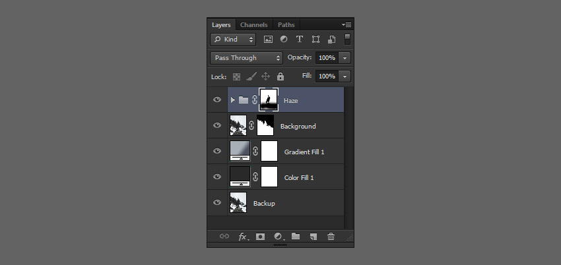
Task: Filter for type layers icon
Action: click(x=300, y=40)
